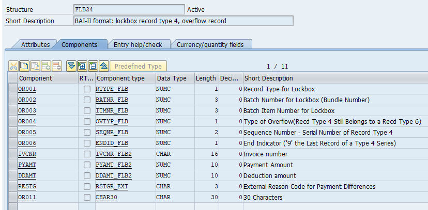The width and height of the screenshot is (428, 210).
Task: Select the row header for RESTG component
Action: pyautogui.click(x=12, y=187)
